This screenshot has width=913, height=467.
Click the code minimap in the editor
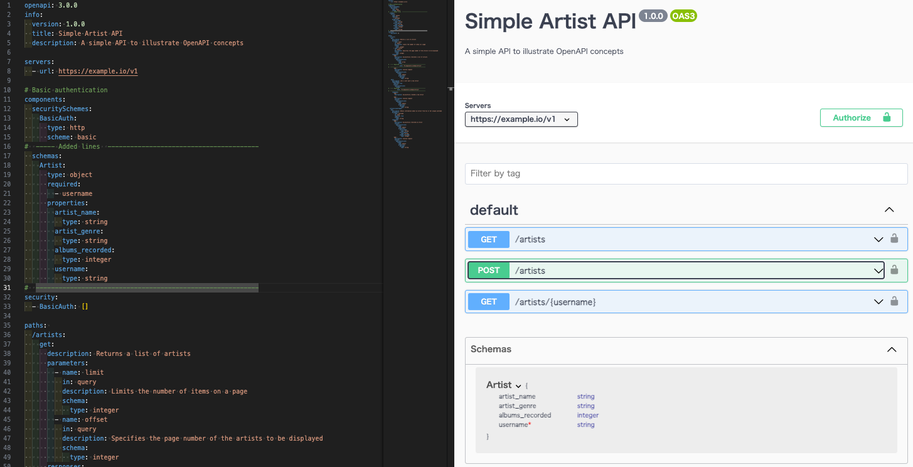414,75
